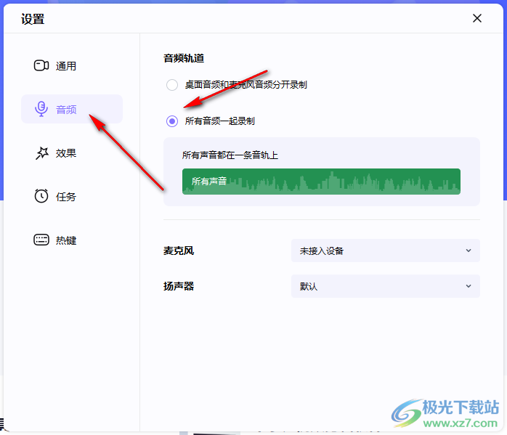Click the camera icon next to 通用
The image size is (507, 435).
41,66
